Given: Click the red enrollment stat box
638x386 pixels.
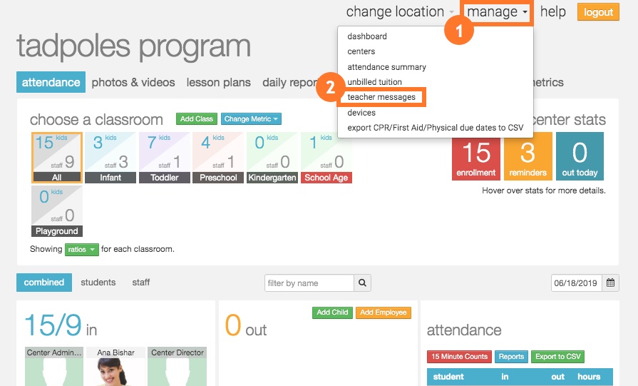Looking at the screenshot, I should click(476, 156).
